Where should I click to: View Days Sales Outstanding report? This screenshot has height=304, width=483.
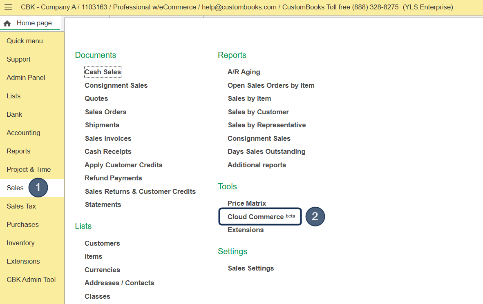[266, 151]
